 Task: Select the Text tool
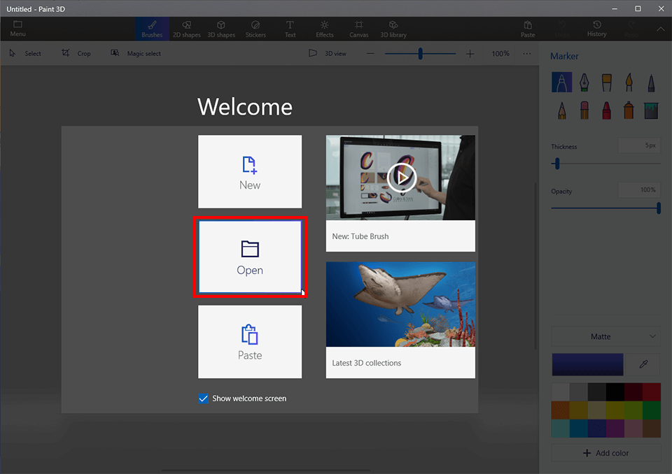[x=290, y=29]
